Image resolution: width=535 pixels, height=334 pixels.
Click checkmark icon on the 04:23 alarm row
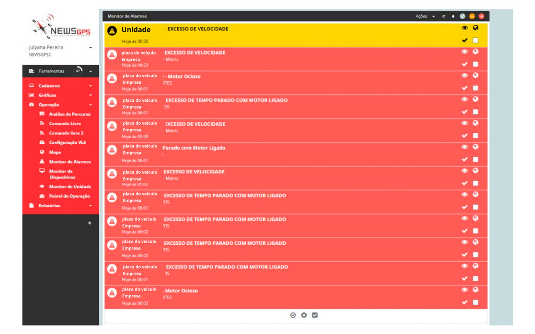(x=465, y=64)
